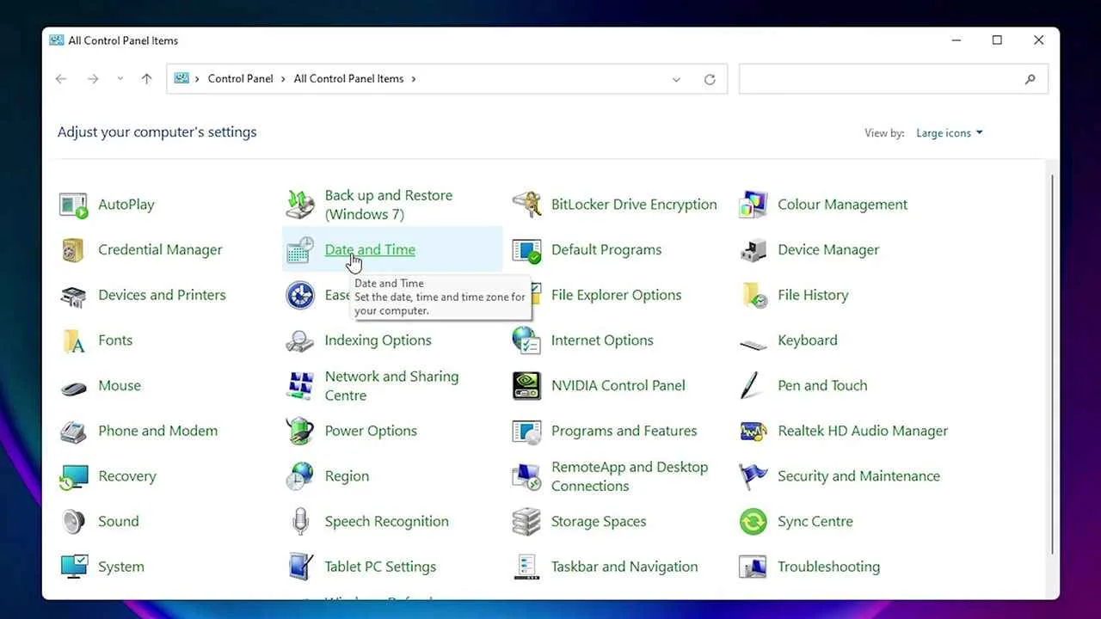Click the Forward navigation arrow

pos(93,79)
